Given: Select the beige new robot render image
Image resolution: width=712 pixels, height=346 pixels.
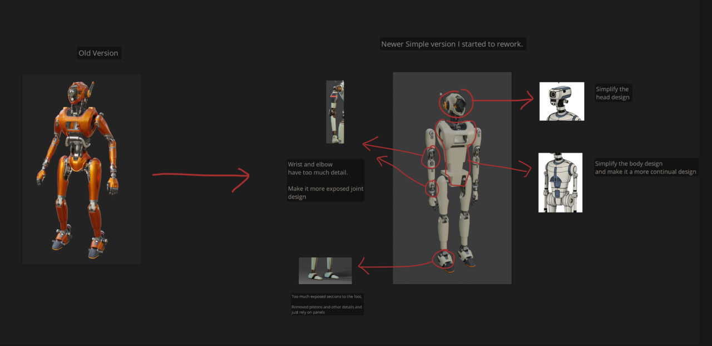Looking at the screenshot, I should pos(452,178).
